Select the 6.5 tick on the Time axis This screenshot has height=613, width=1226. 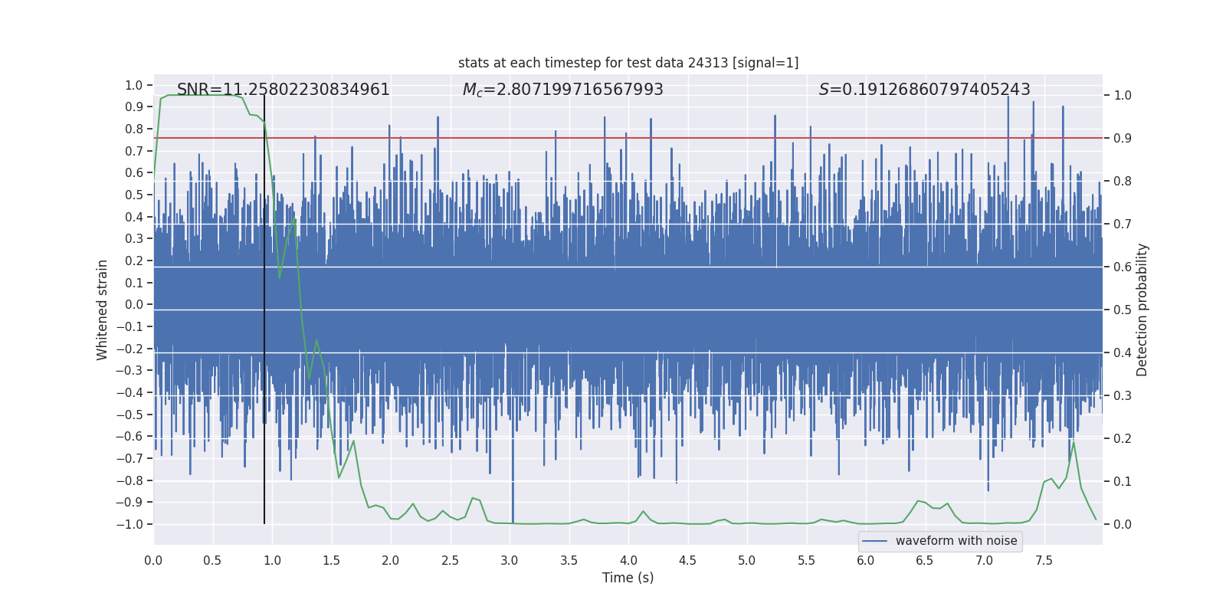click(925, 560)
